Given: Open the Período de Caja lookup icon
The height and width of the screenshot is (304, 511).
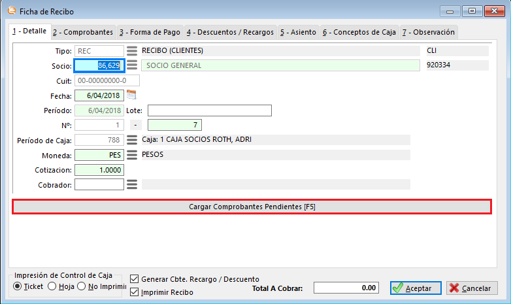Looking at the screenshot, I should click(x=132, y=140).
